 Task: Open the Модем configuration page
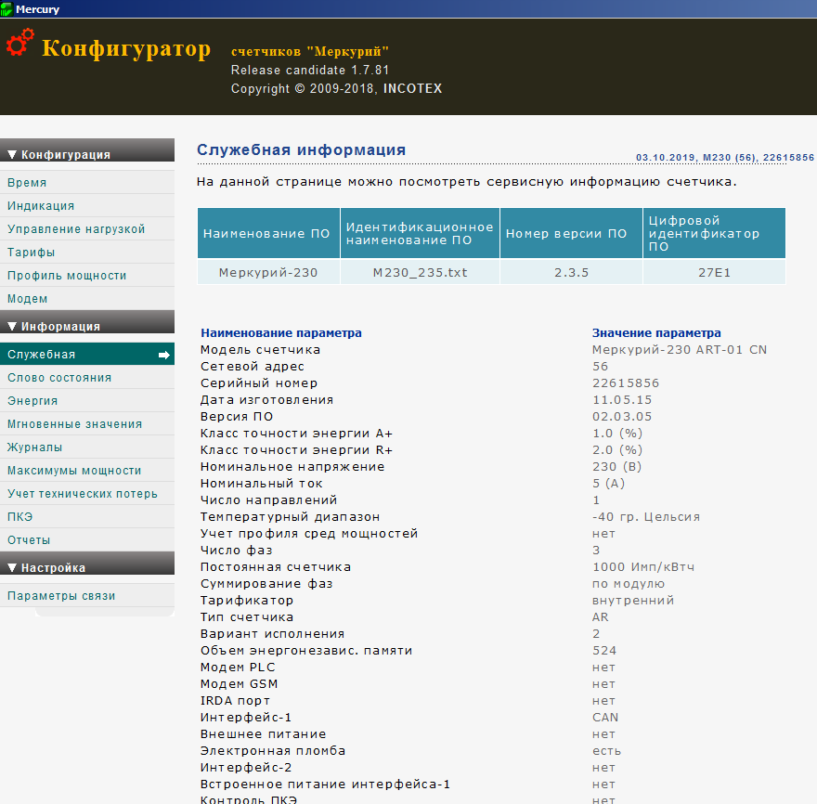pos(87,299)
